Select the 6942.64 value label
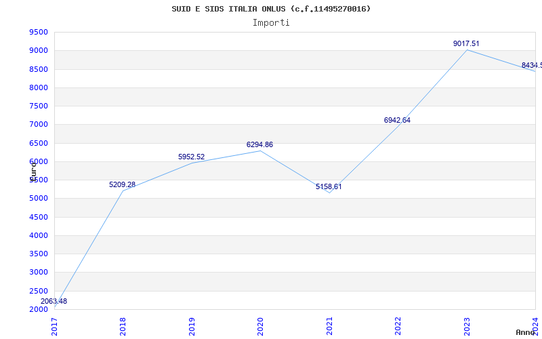Viewport: 542px width, 339px height. tap(397, 121)
